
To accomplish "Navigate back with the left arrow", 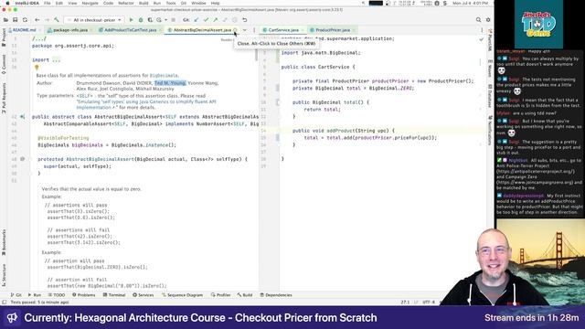I will click(x=37, y=20).
